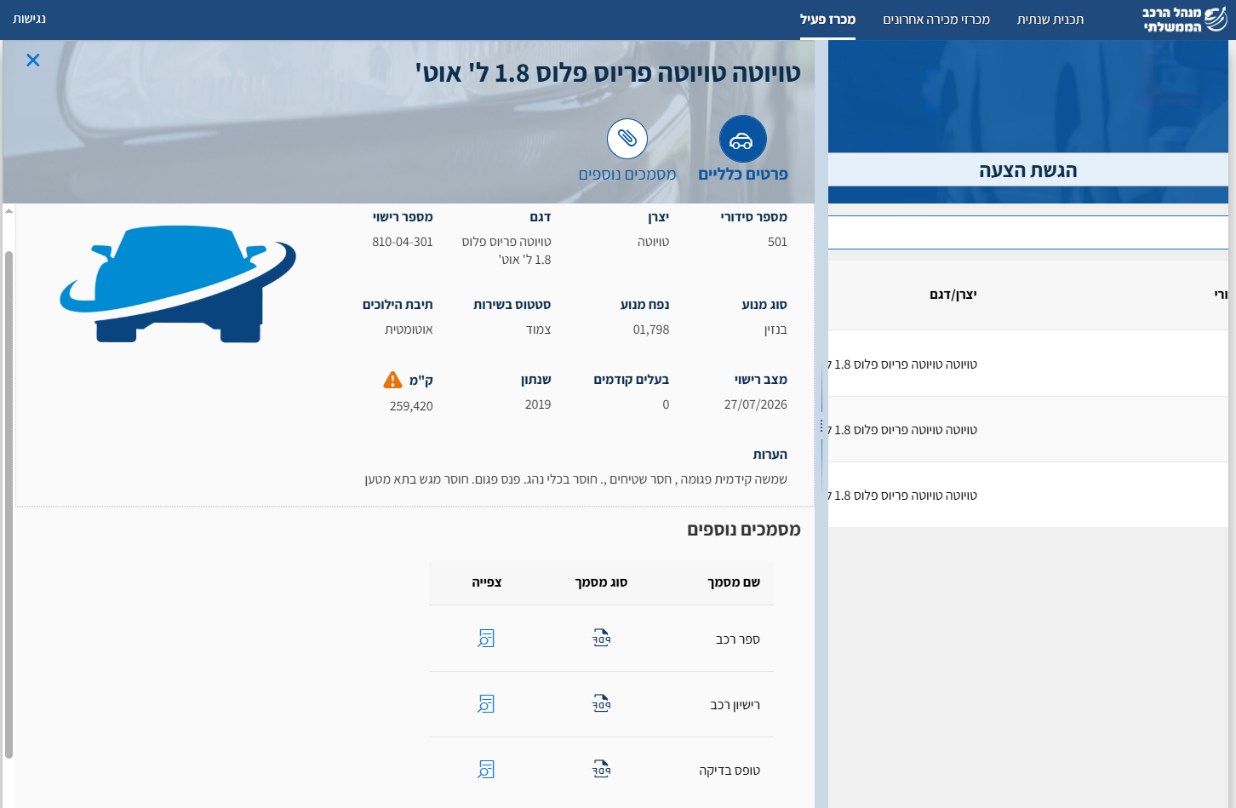Open the מכרז פעיל tab

click(827, 20)
